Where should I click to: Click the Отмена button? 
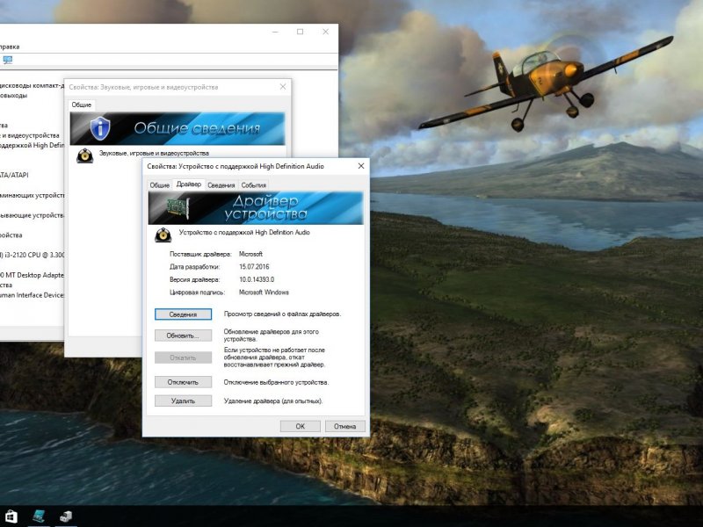tap(344, 426)
